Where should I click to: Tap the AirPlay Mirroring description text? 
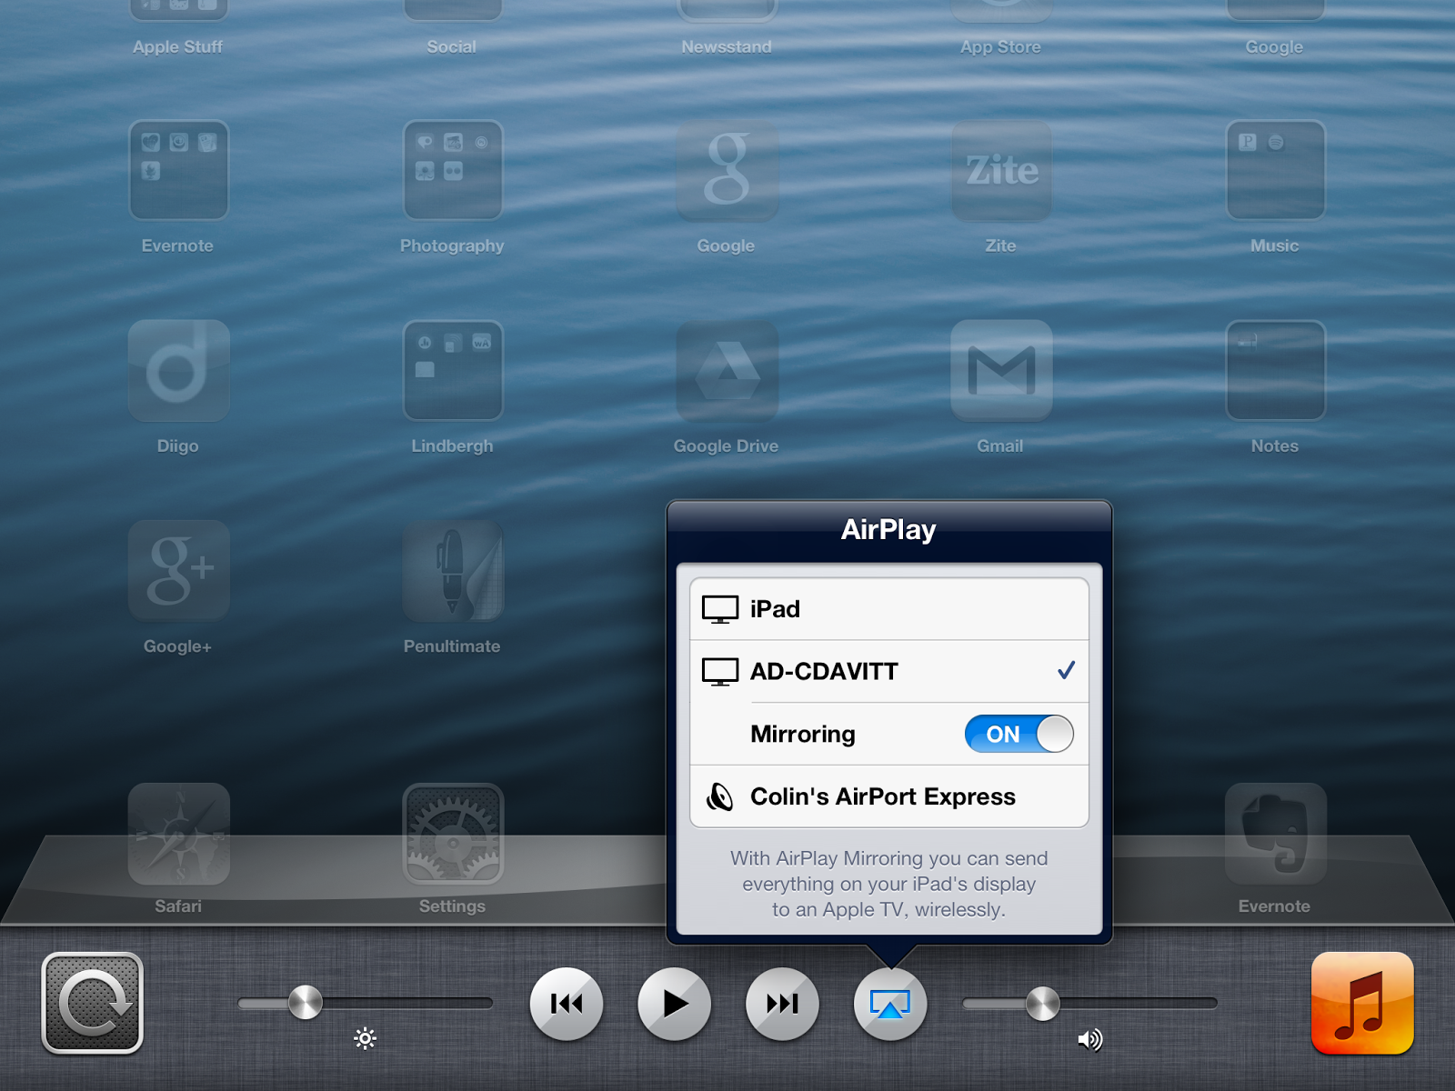pyautogui.click(x=888, y=884)
